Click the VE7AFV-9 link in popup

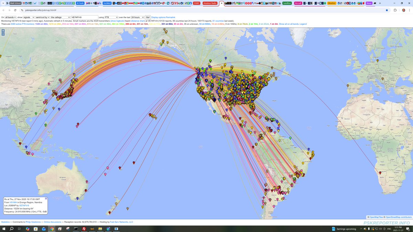tap(24, 206)
